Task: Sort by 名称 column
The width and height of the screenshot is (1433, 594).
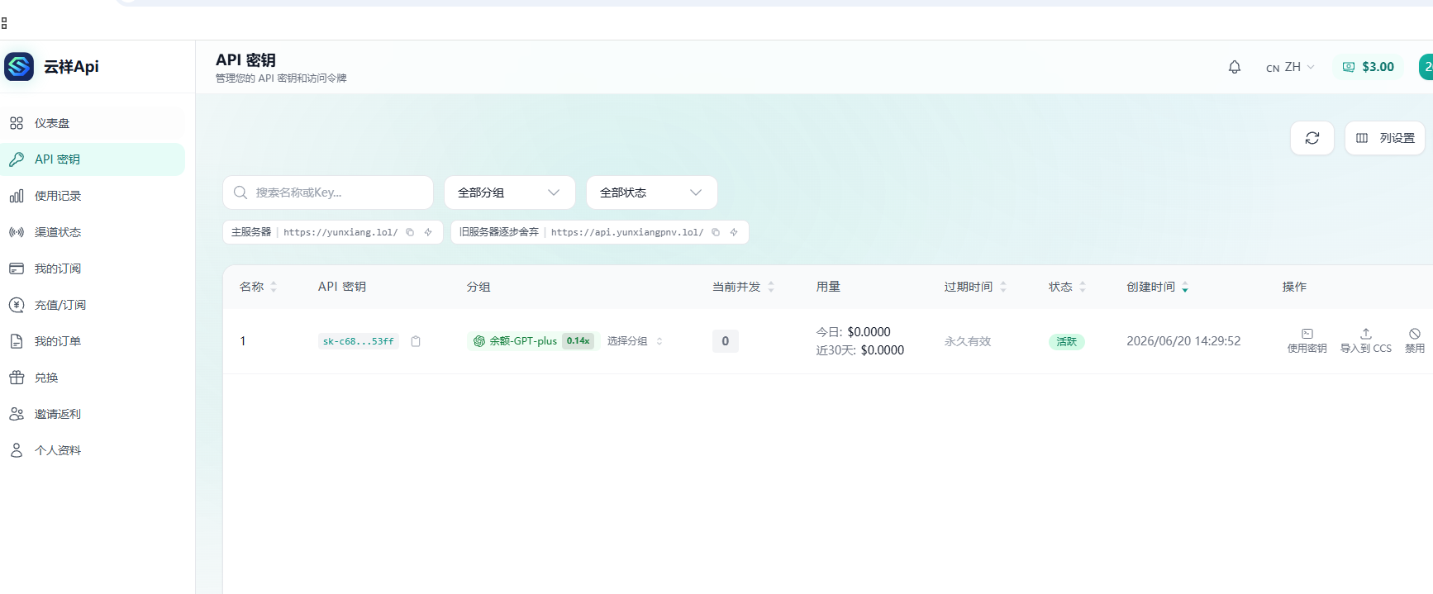Action: pos(258,287)
